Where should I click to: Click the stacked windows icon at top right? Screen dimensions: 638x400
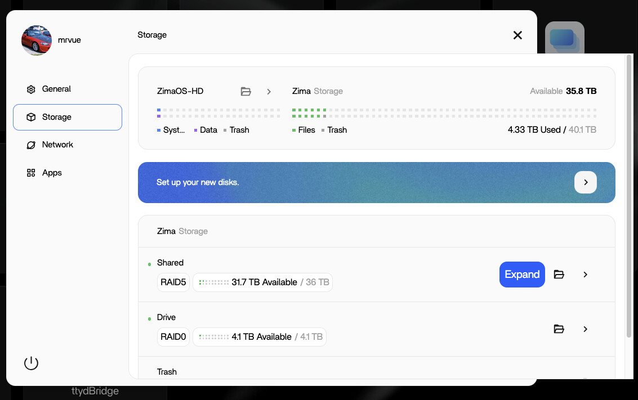pos(564,38)
